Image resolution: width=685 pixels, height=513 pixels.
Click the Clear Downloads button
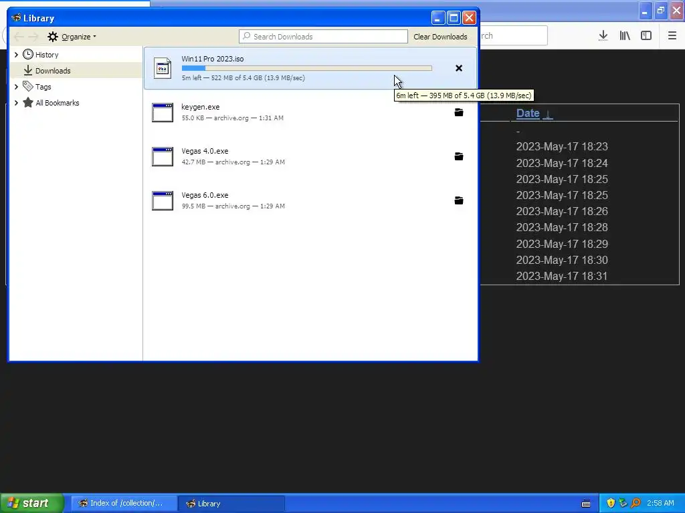[440, 37]
